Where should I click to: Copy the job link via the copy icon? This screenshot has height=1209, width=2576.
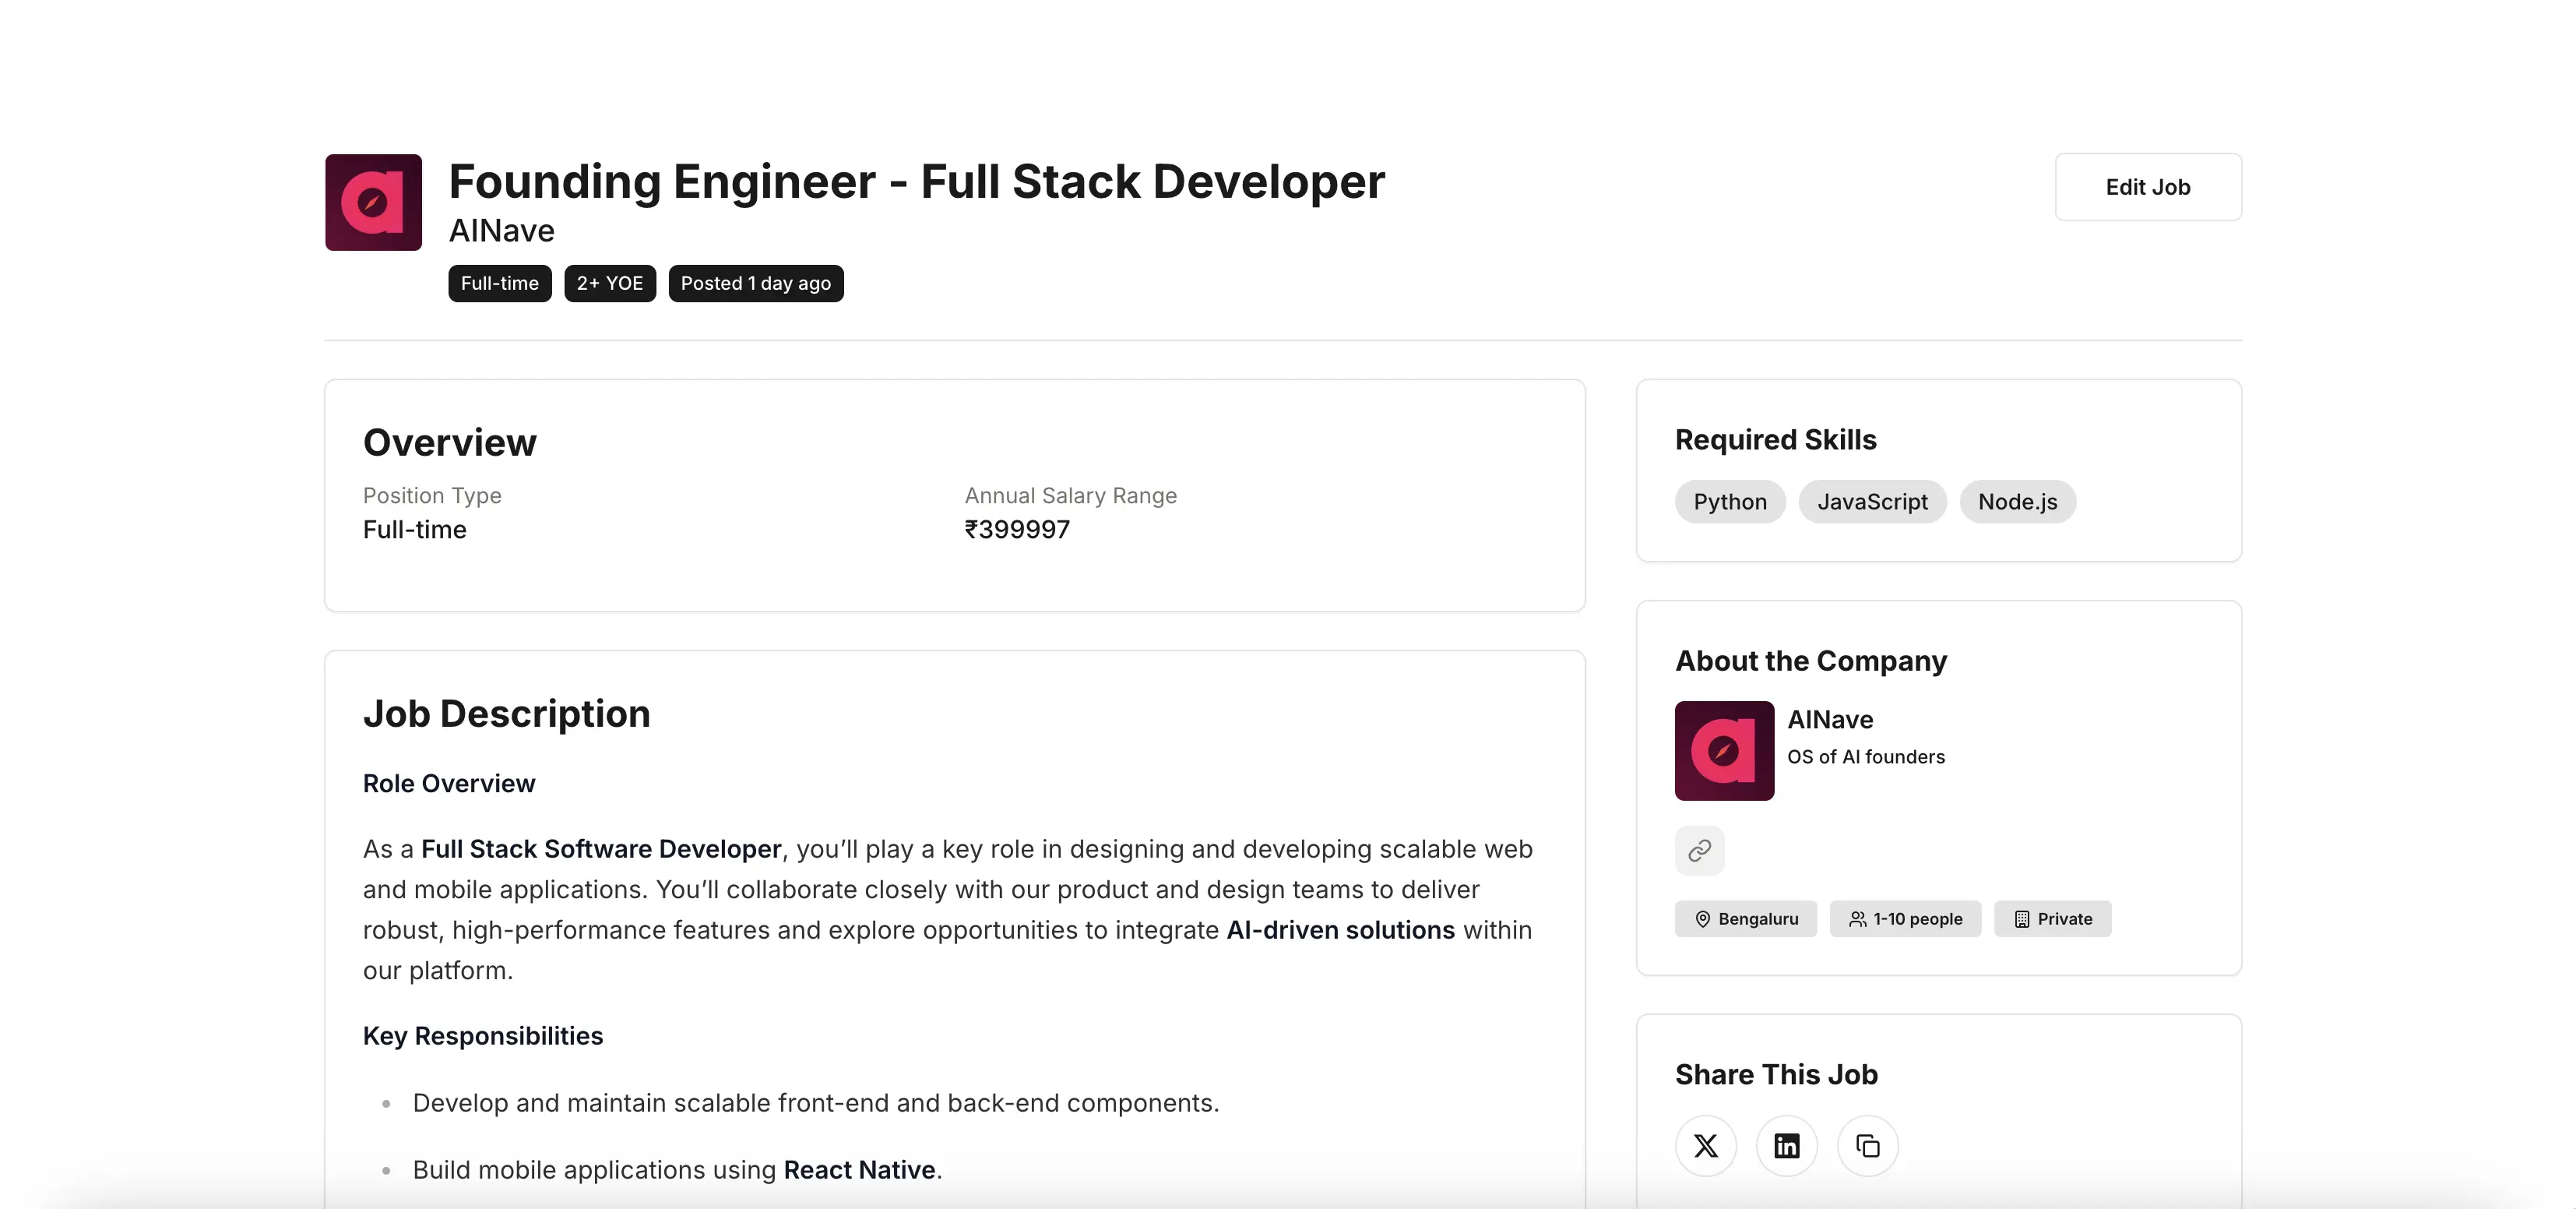[x=1867, y=1145]
